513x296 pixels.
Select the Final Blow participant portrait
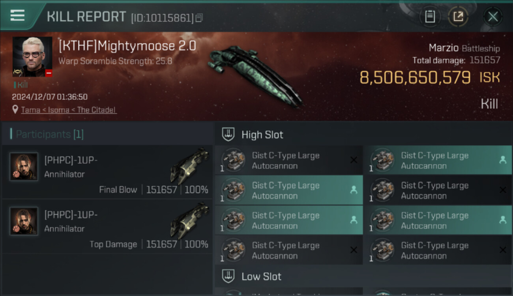pos(24,167)
